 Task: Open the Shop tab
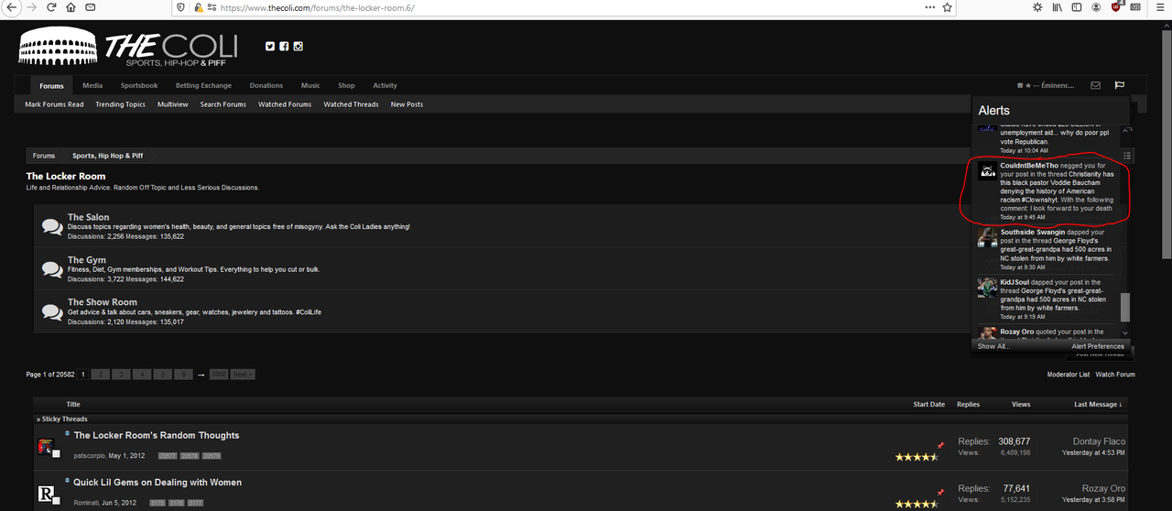pos(346,85)
